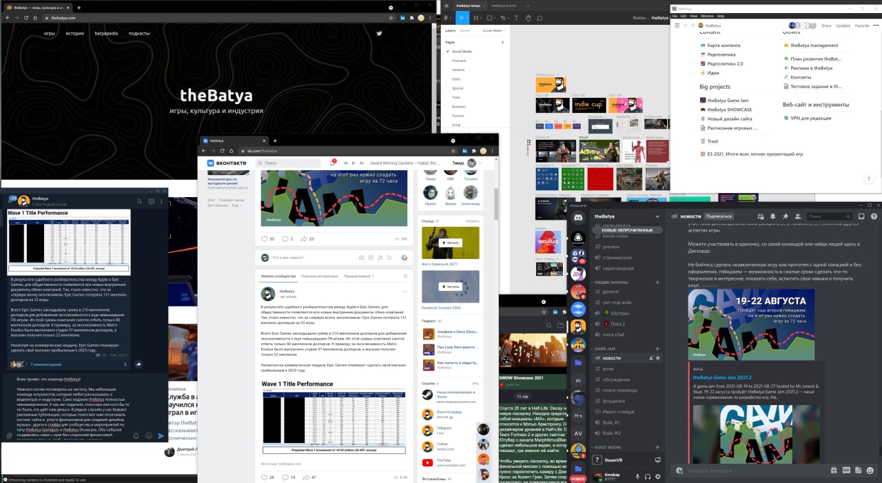882x483 pixels.
Task: Open VK profile dropdown next to Тимур
Action: 480,163
